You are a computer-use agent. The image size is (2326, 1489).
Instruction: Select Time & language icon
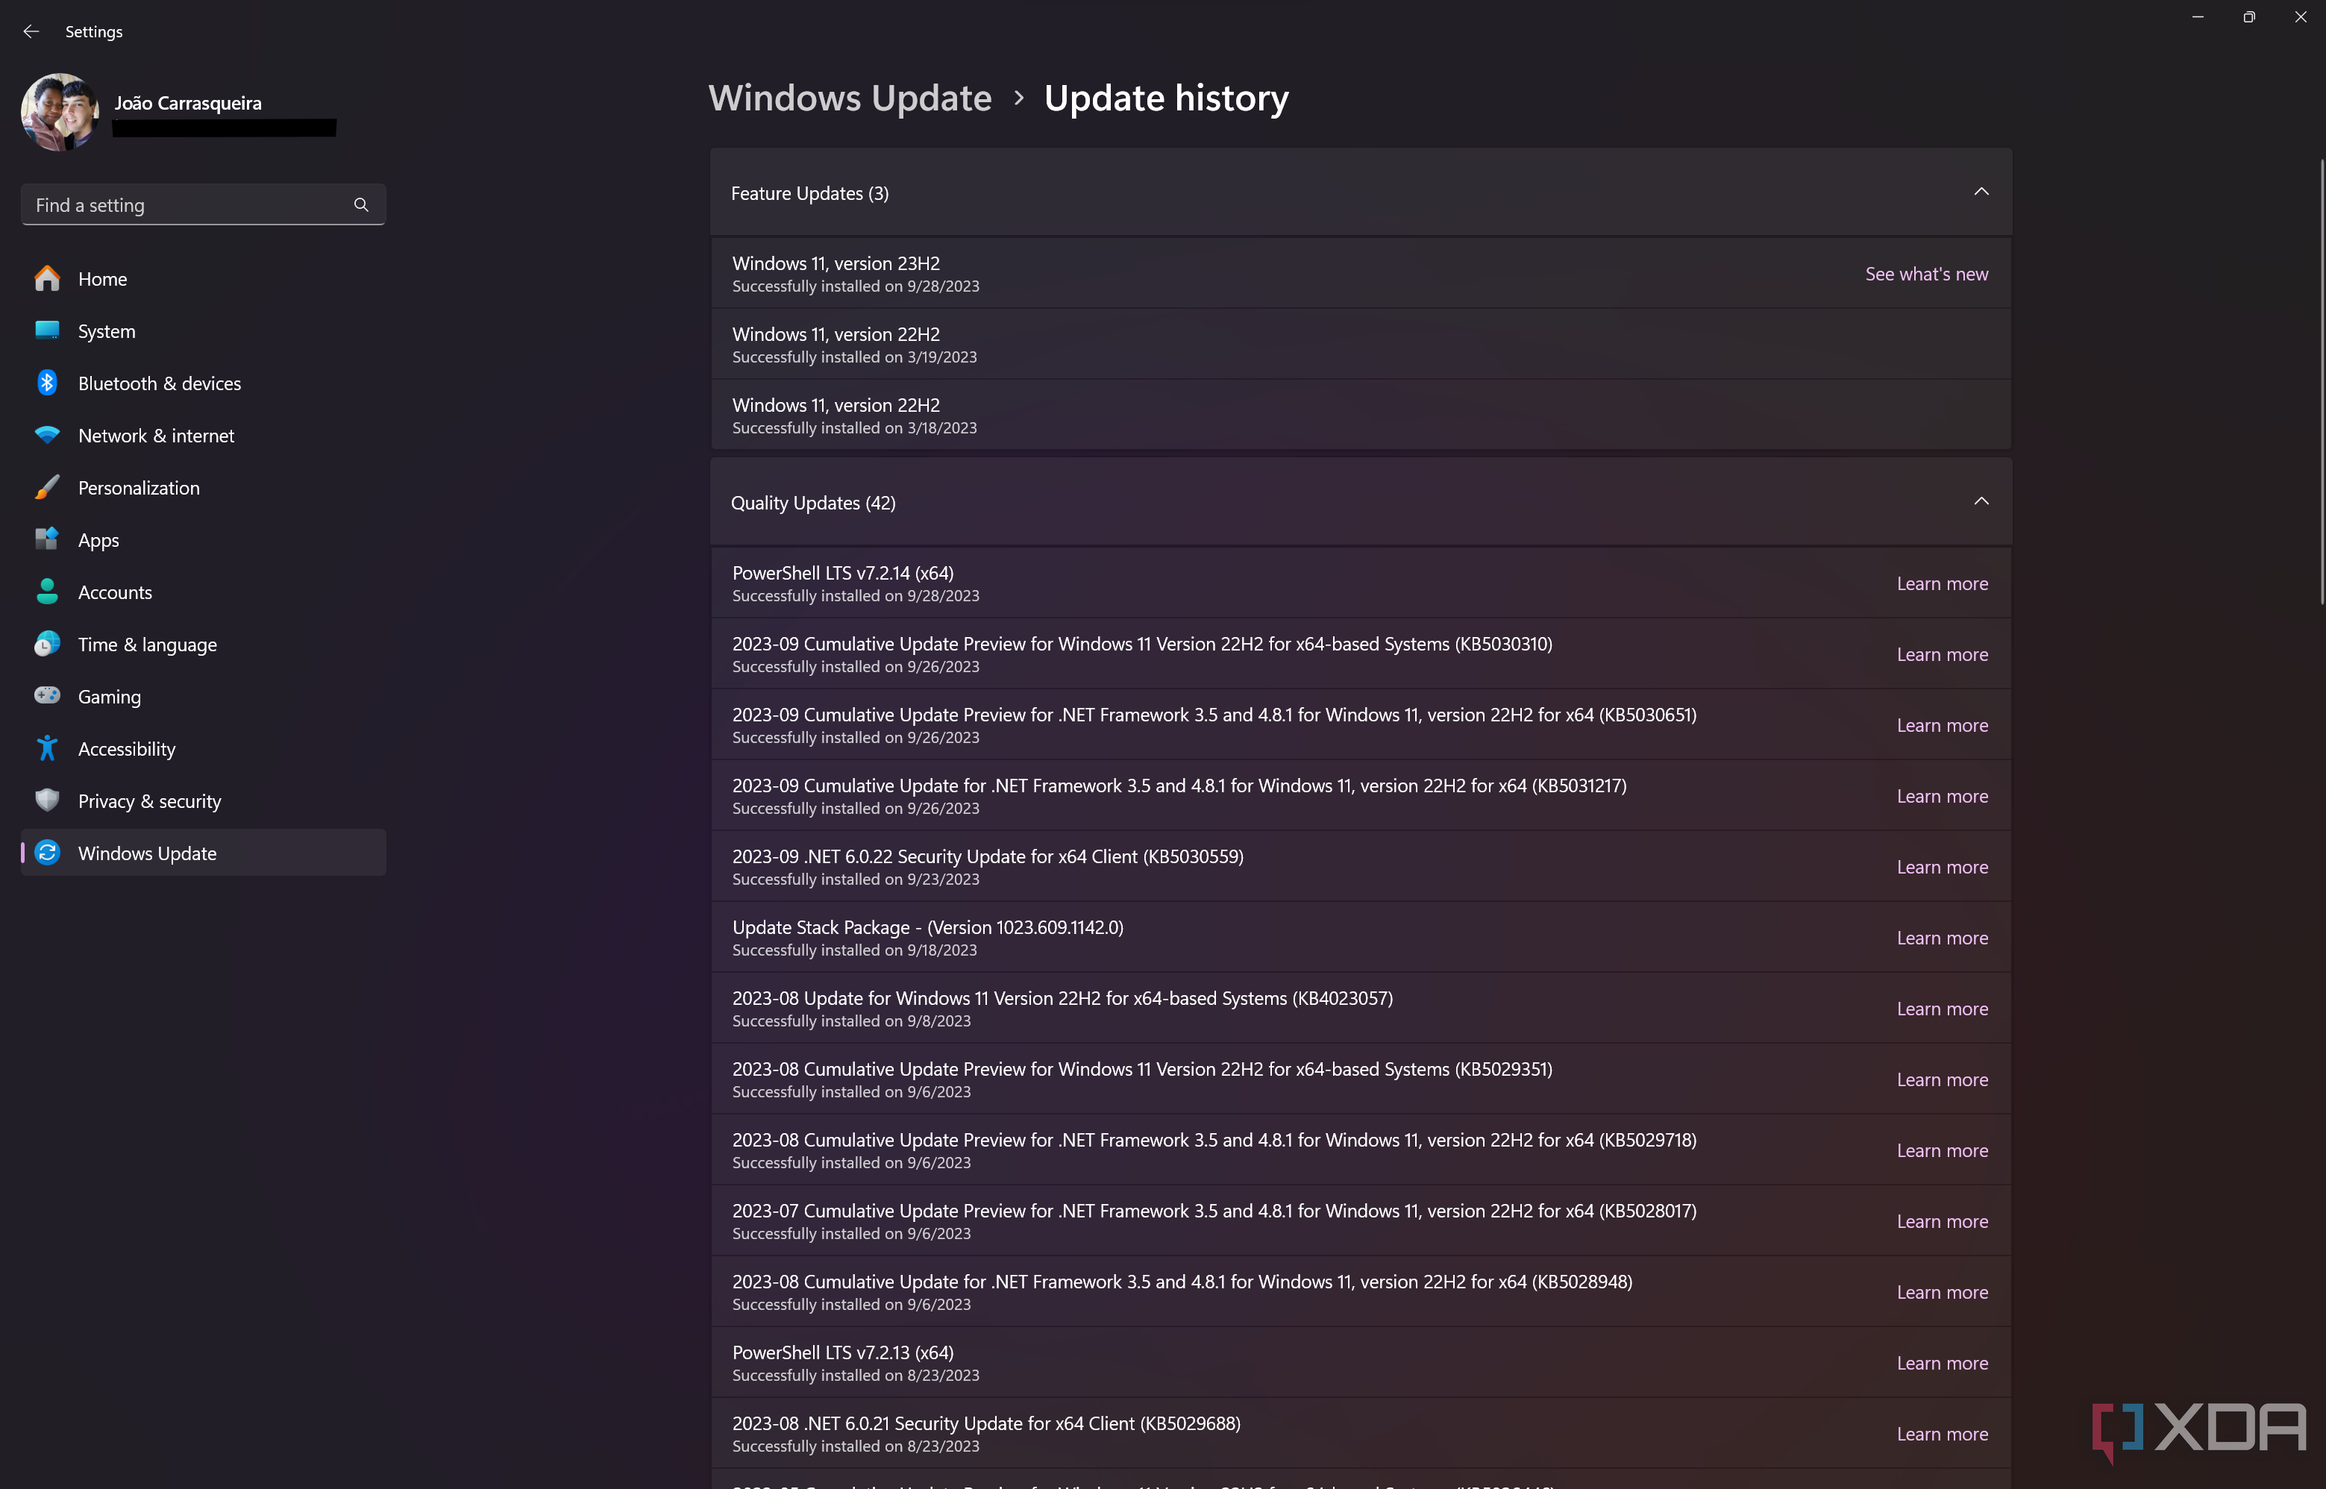click(x=44, y=643)
